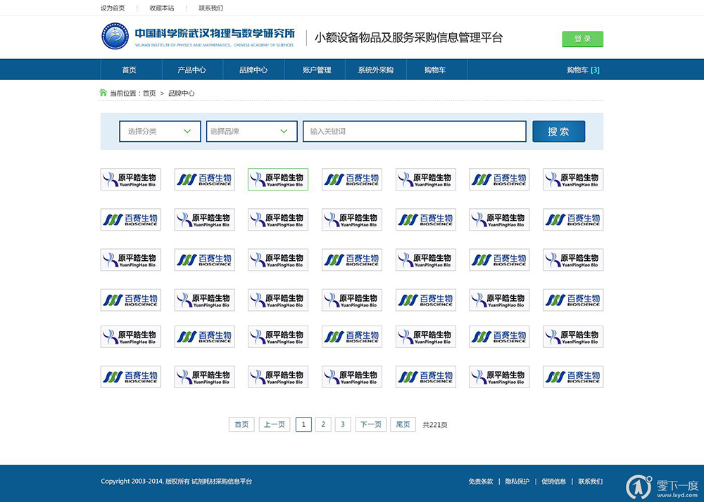Open the 购物车 menu item beside 系统外采购

(x=435, y=70)
